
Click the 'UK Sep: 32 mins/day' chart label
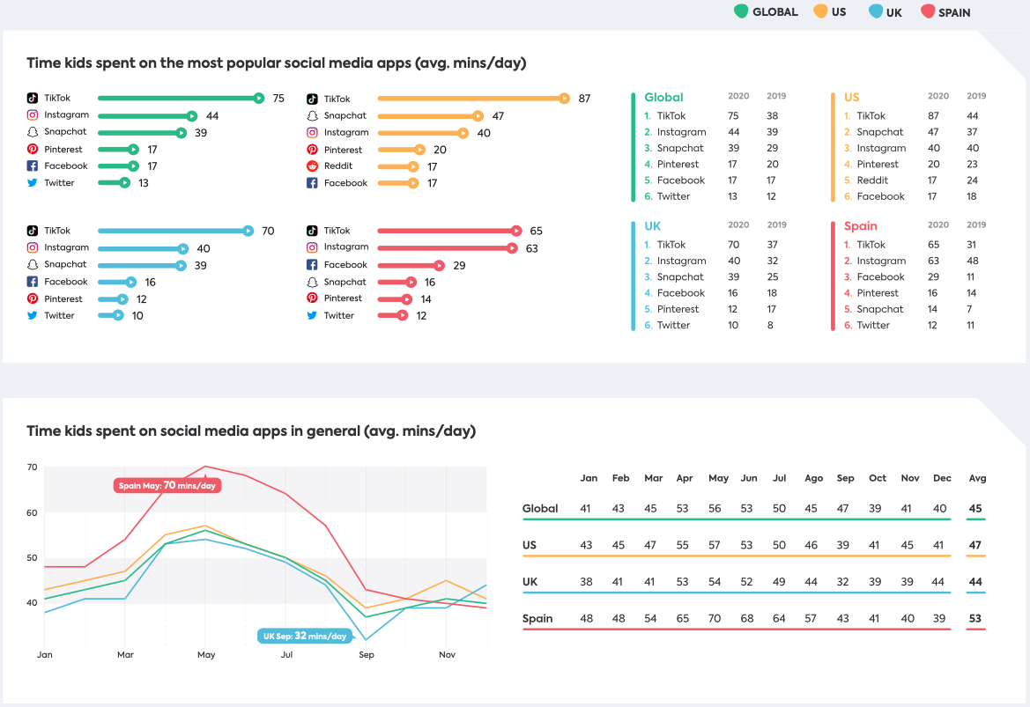click(304, 636)
